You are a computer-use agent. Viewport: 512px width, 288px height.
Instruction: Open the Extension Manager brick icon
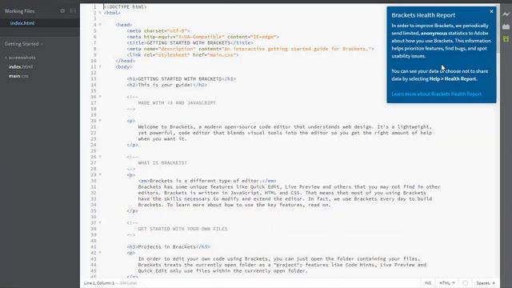click(506, 26)
